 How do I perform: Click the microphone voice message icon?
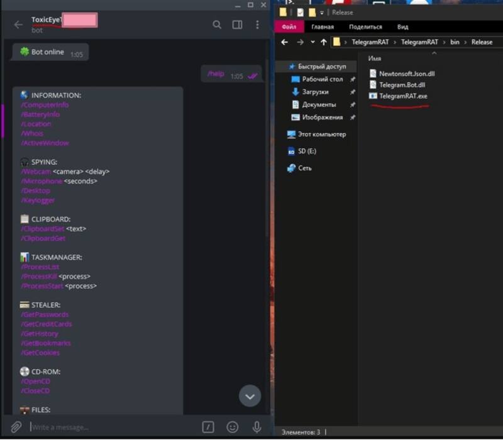click(x=257, y=427)
